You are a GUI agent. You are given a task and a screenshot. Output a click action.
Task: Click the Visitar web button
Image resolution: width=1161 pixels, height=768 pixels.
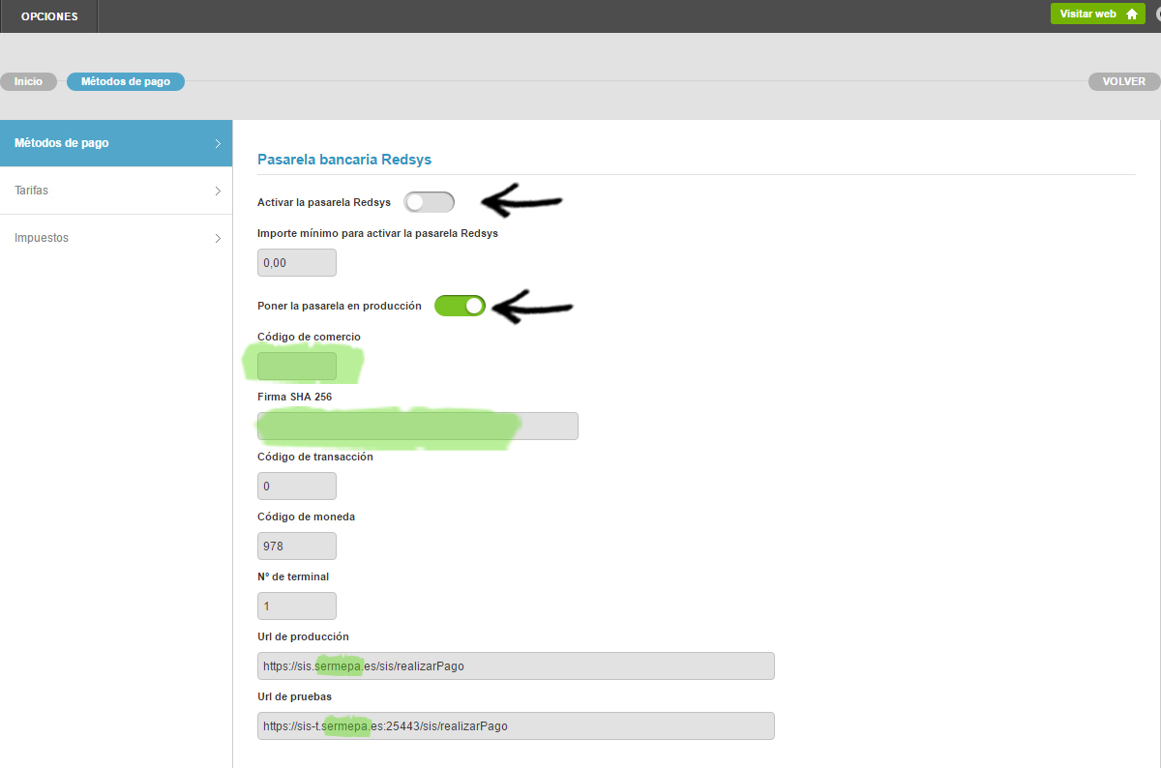click(x=1098, y=14)
